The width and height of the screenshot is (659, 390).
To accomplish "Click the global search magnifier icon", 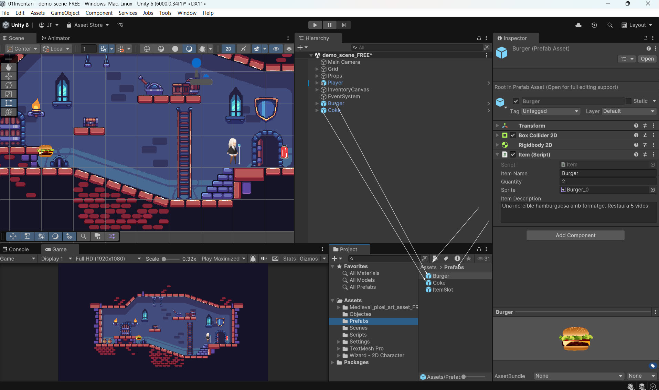I will 610,25.
